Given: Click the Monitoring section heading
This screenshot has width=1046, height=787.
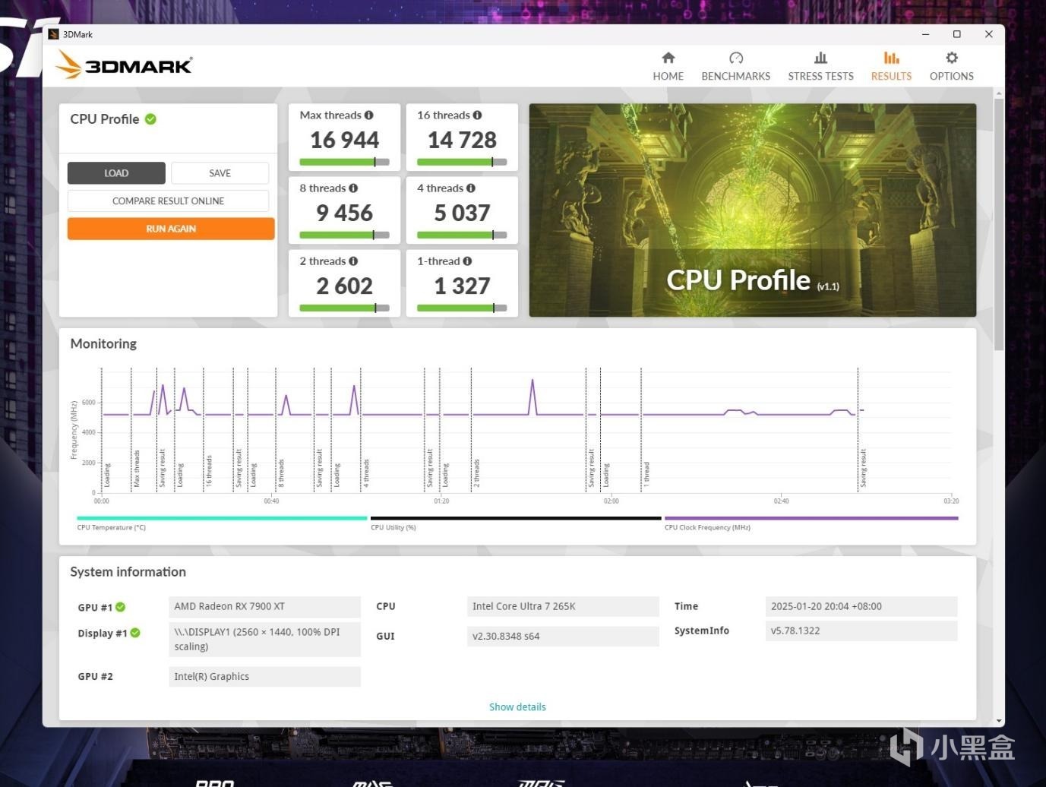Looking at the screenshot, I should tap(103, 343).
